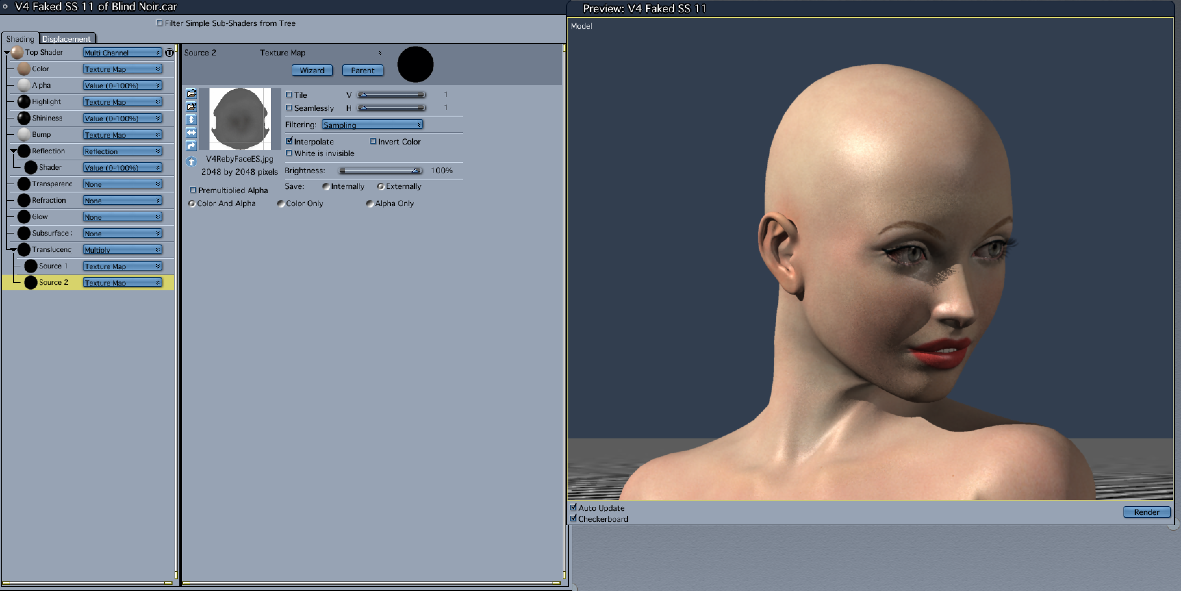Switch to the Displacement tab
1181x591 pixels.
coord(66,39)
